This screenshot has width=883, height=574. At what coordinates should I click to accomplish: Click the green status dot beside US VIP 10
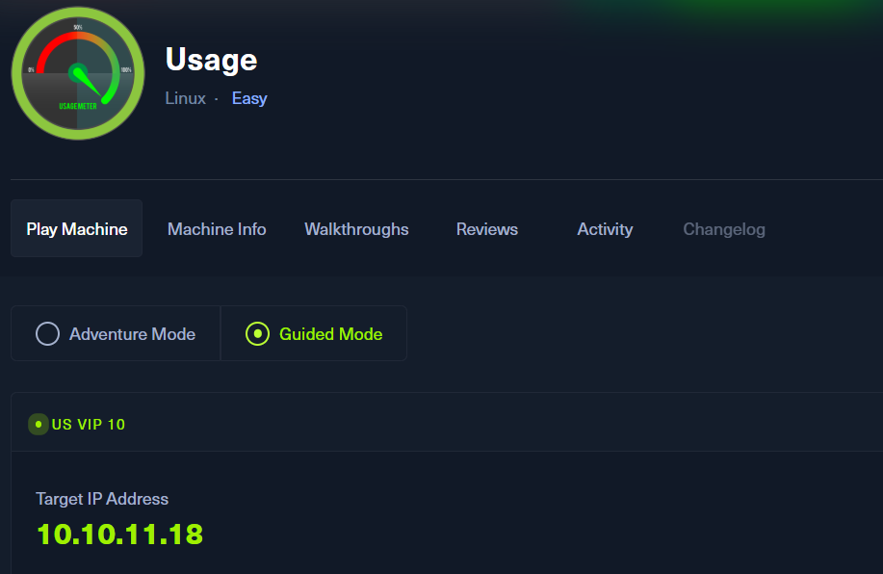pyautogui.click(x=38, y=424)
